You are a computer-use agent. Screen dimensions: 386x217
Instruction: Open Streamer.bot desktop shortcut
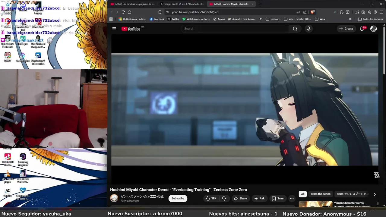point(23,57)
